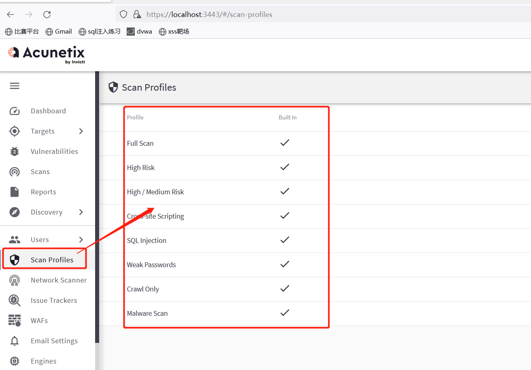Image resolution: width=531 pixels, height=370 pixels.
Task: Open the Vulnerabilities menu item
Action: pyautogui.click(x=54, y=151)
